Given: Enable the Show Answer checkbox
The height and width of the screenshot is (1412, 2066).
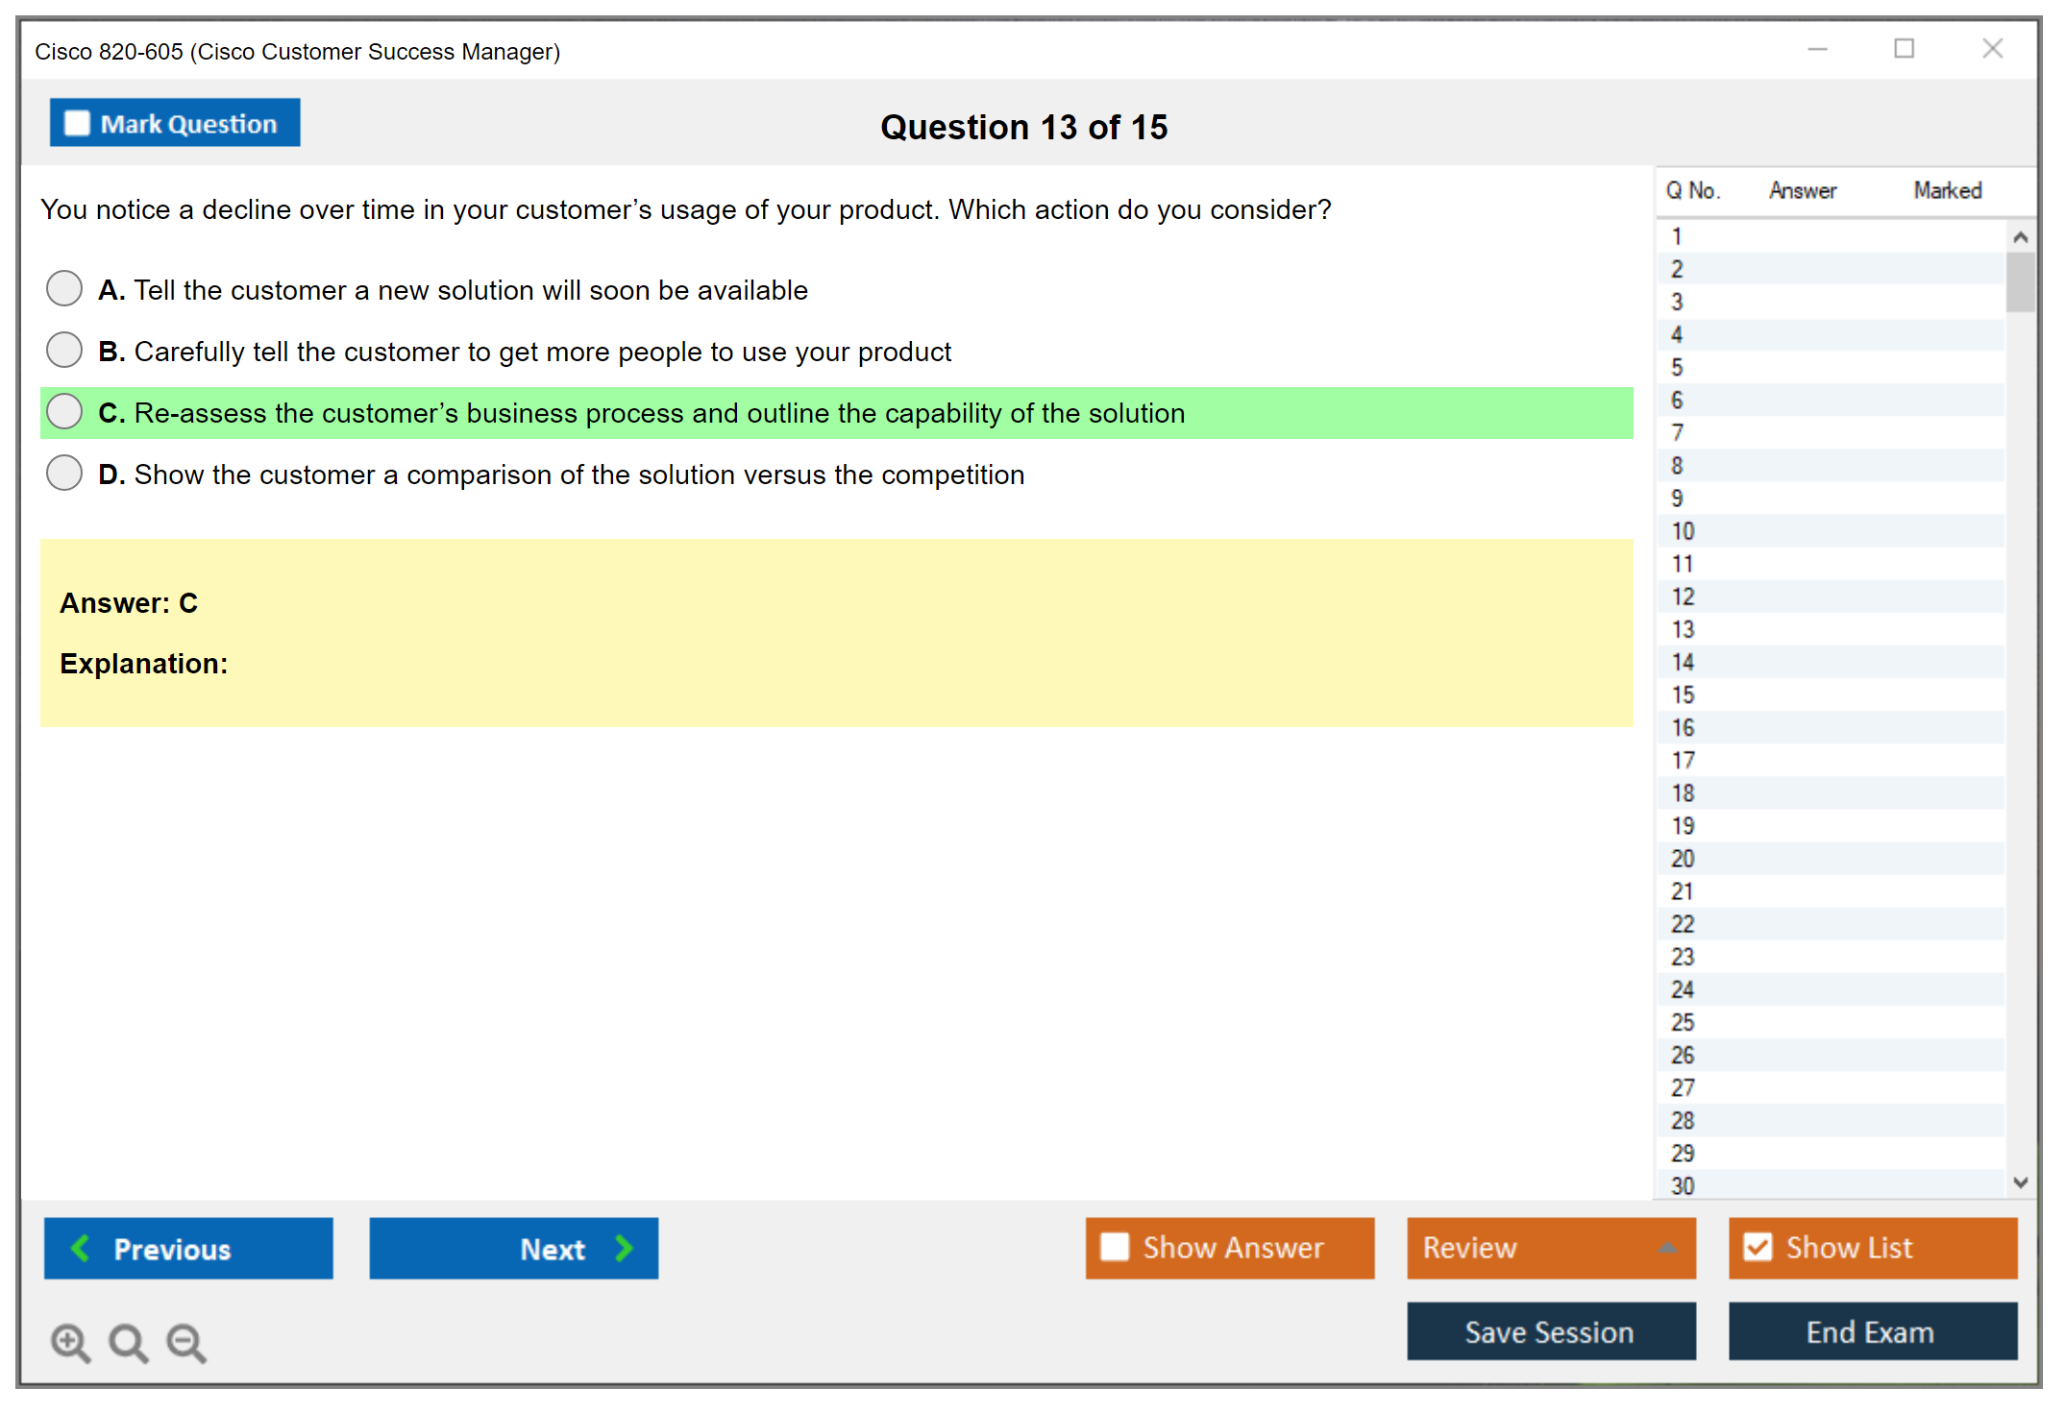Looking at the screenshot, I should (x=1115, y=1247).
